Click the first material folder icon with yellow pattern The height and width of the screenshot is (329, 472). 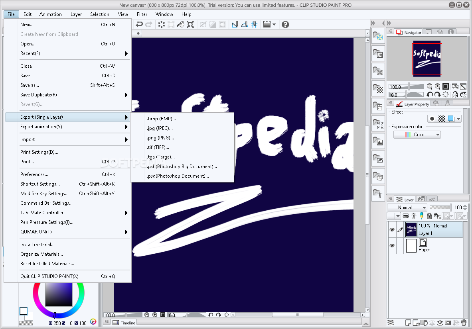tap(378, 36)
